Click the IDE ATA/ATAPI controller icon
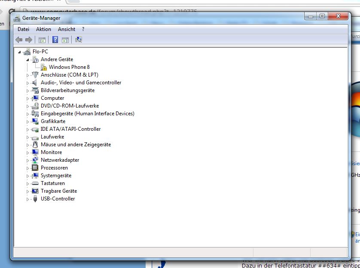The image size is (360, 268). [x=35, y=129]
